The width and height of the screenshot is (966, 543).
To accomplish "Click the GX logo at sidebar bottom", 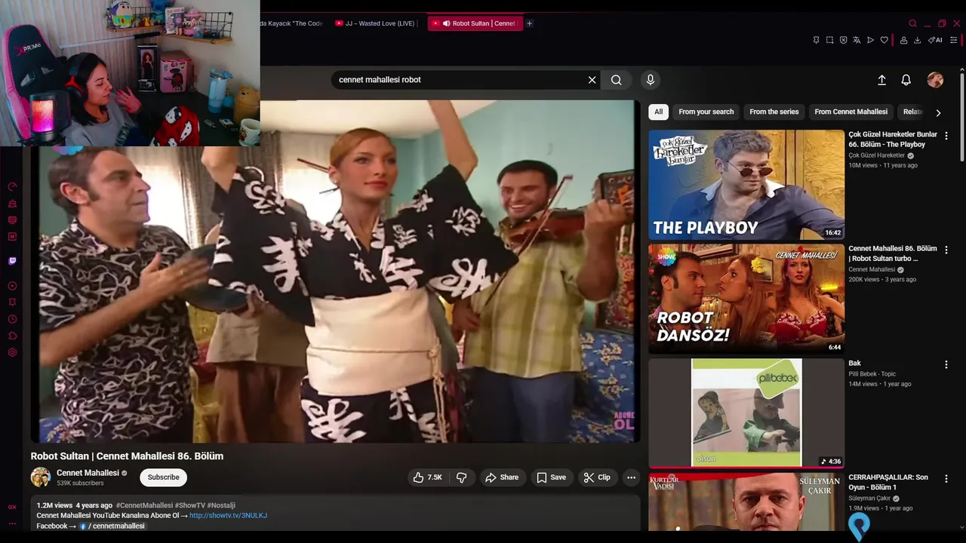I will click(x=12, y=507).
